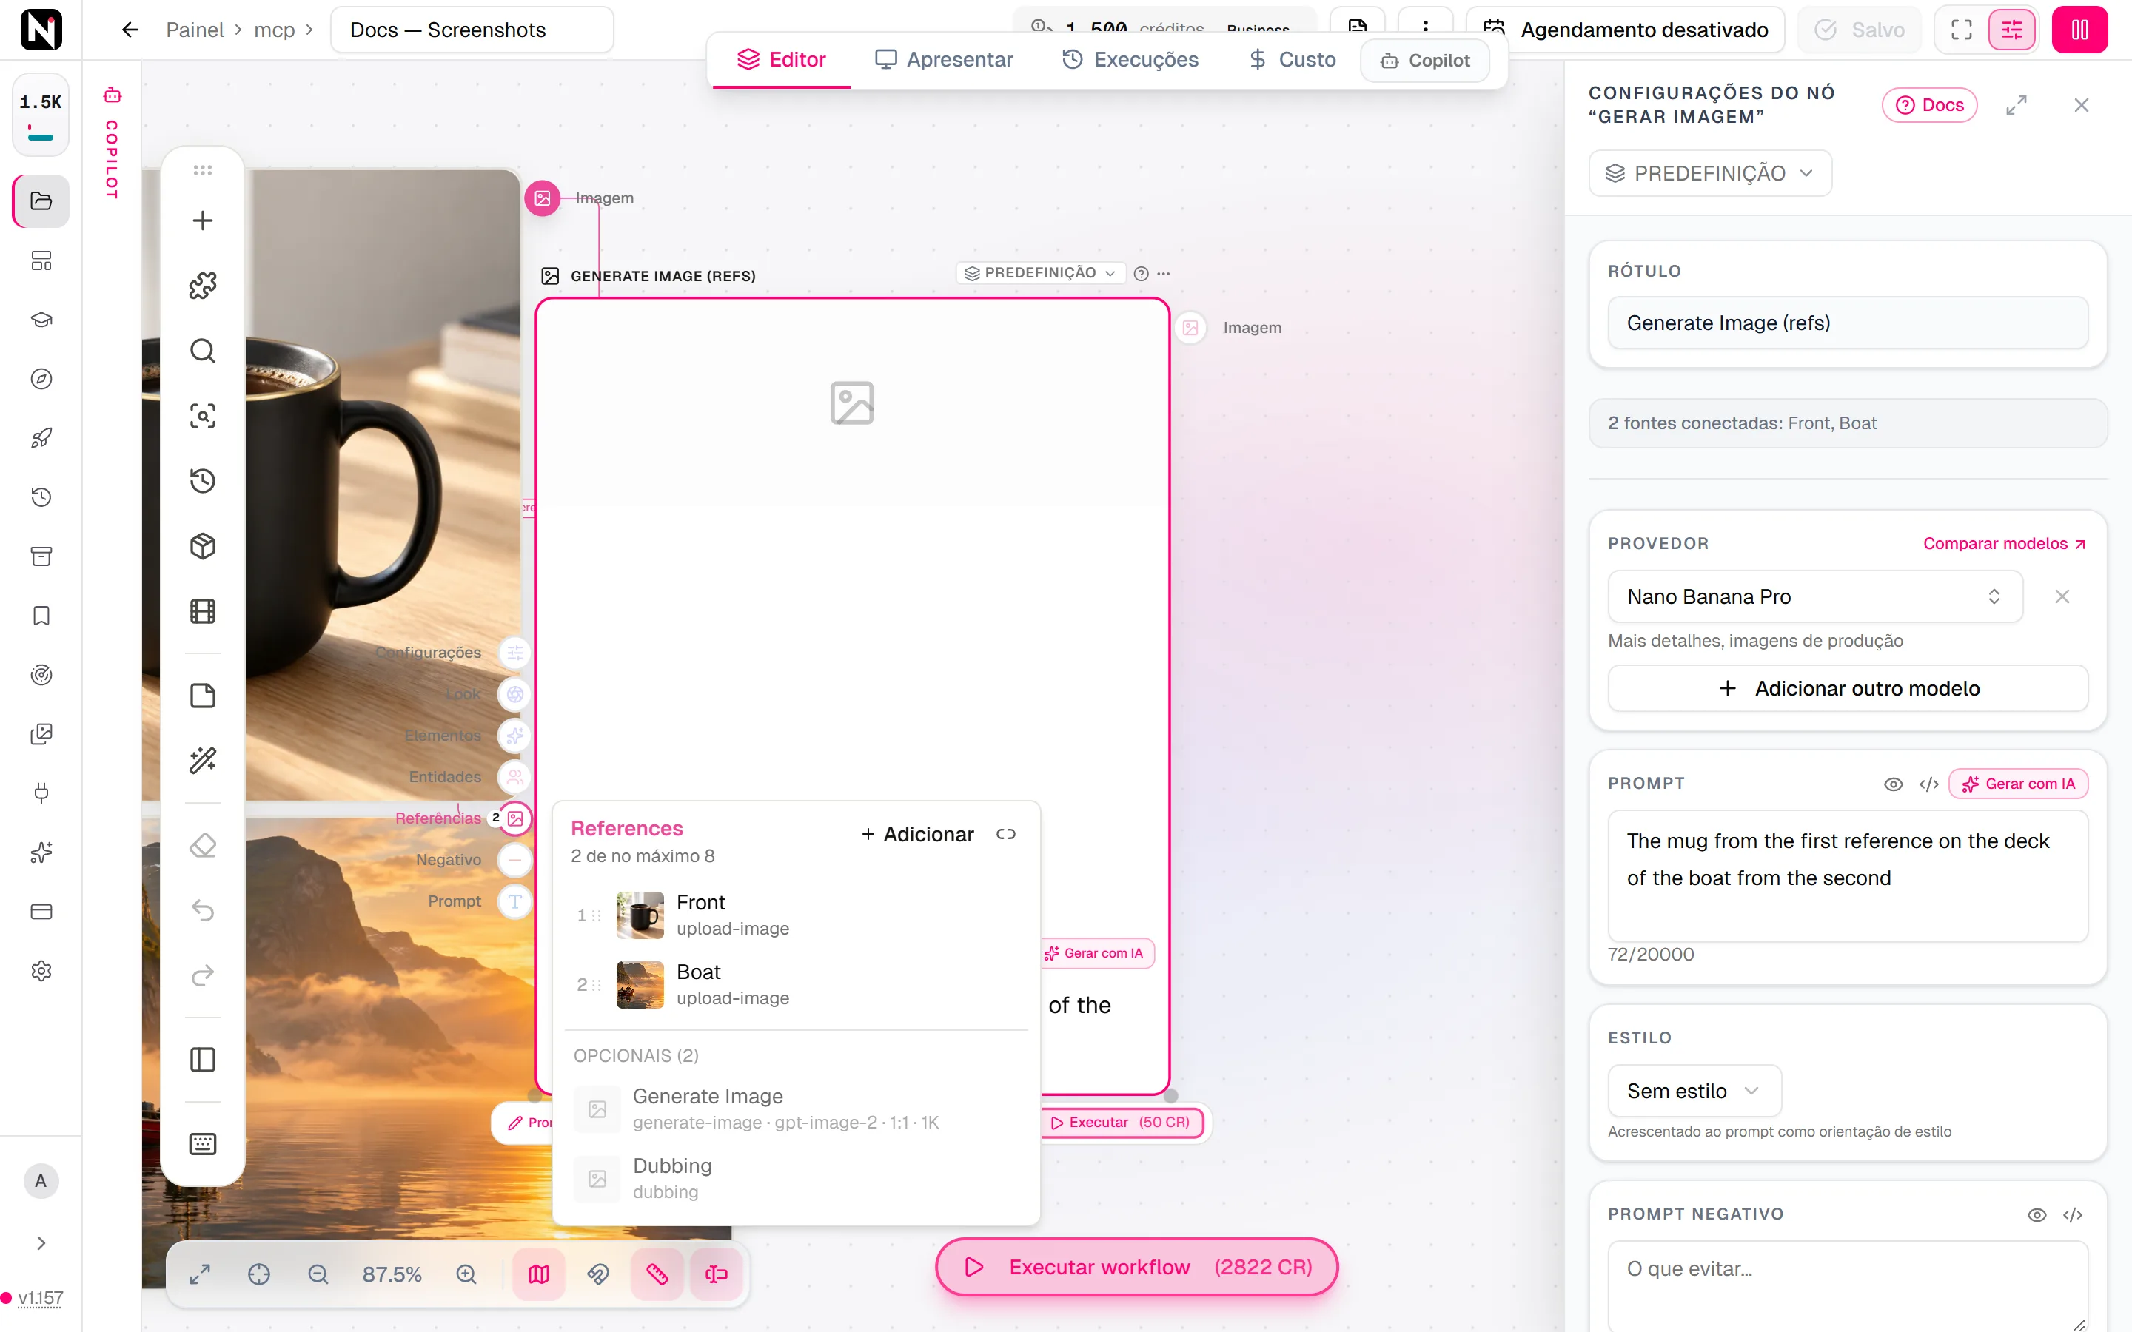Toggle negative prompt preview eye icon
Screen dimensions: 2132x1332
[2037, 1215]
